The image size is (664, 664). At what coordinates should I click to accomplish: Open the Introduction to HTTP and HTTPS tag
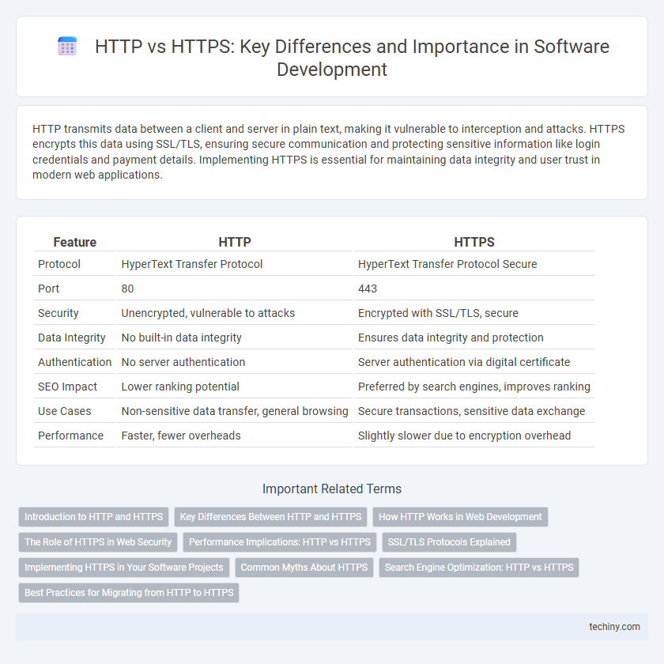click(x=93, y=517)
